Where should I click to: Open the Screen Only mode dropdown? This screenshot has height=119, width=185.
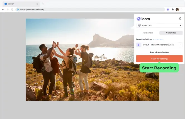click(159, 25)
